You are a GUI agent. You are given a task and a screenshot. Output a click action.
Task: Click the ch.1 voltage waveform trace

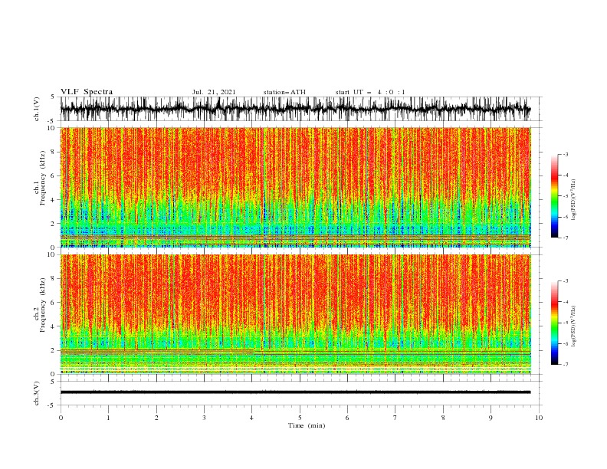pos(295,109)
